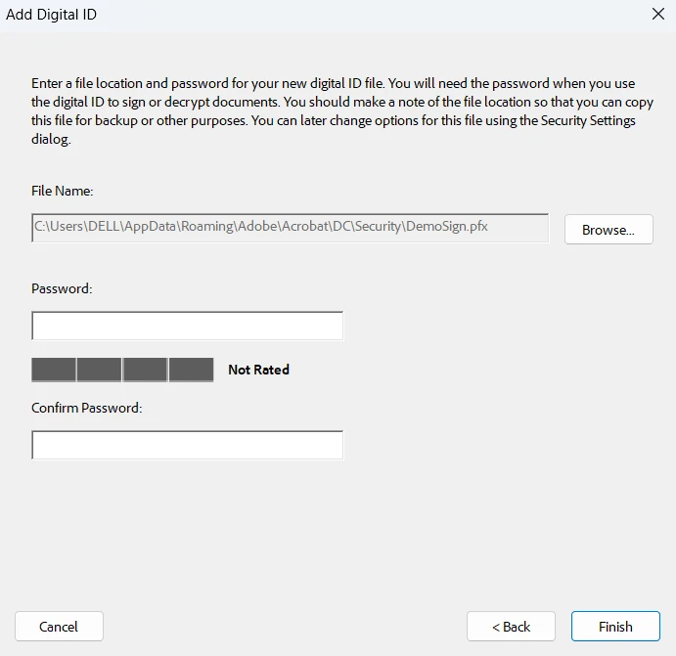Click second segment of password strength meter
This screenshot has width=676, height=656.
coord(99,370)
